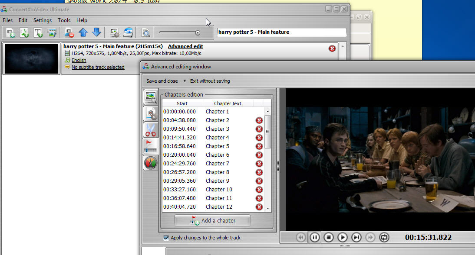Remove selected file using red minus icon
This screenshot has height=255, width=475.
(x=69, y=32)
